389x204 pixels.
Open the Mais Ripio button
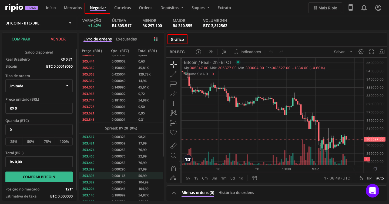[325, 8]
